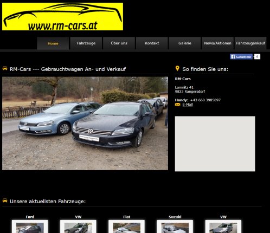
Task: Click the So finden Sie uns heading
Action: coord(205,69)
